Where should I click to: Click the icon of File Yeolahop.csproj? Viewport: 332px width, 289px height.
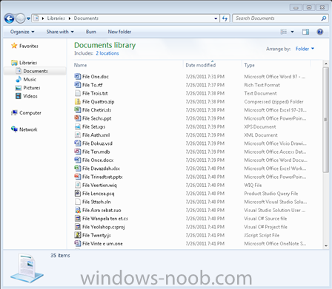[78, 227]
